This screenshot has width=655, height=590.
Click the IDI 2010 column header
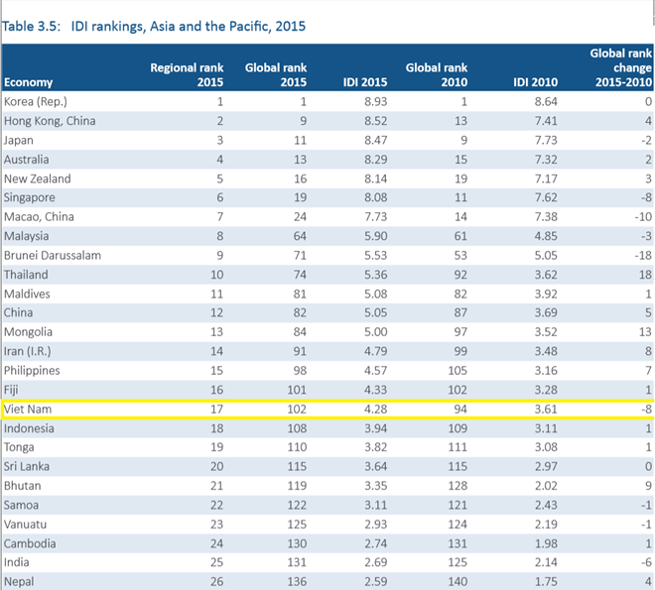pos(536,82)
